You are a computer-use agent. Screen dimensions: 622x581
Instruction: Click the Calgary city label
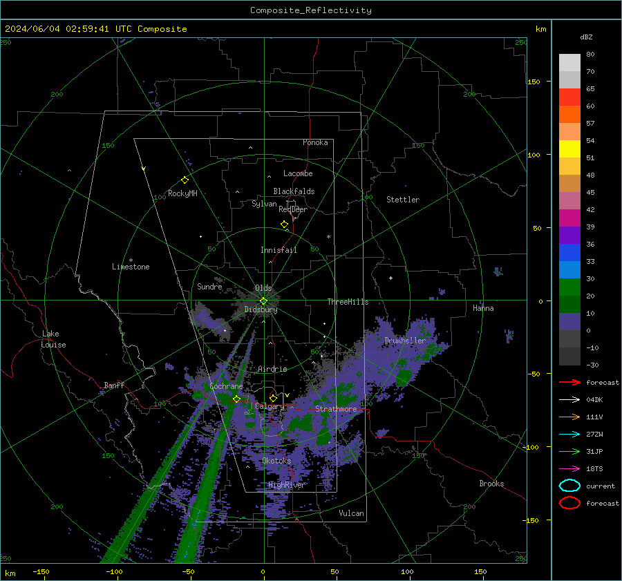(x=270, y=406)
